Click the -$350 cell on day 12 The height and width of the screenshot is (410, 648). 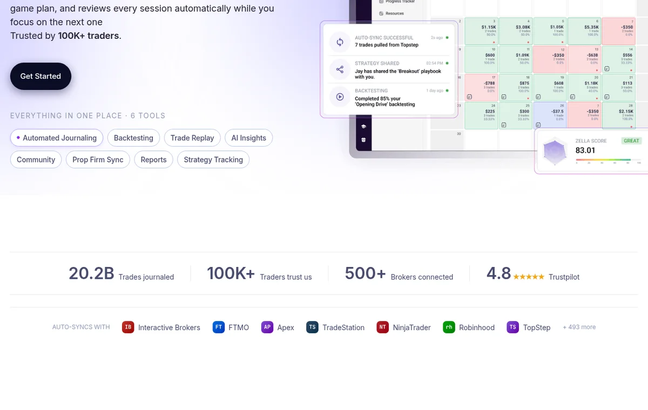click(550, 59)
